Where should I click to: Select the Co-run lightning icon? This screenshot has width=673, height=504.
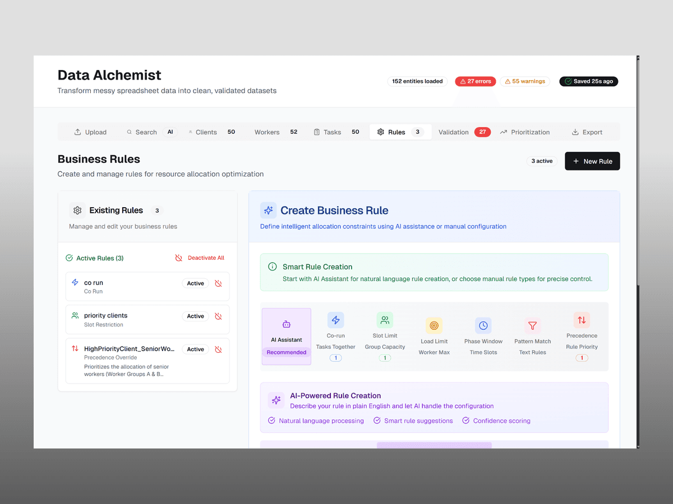point(336,320)
